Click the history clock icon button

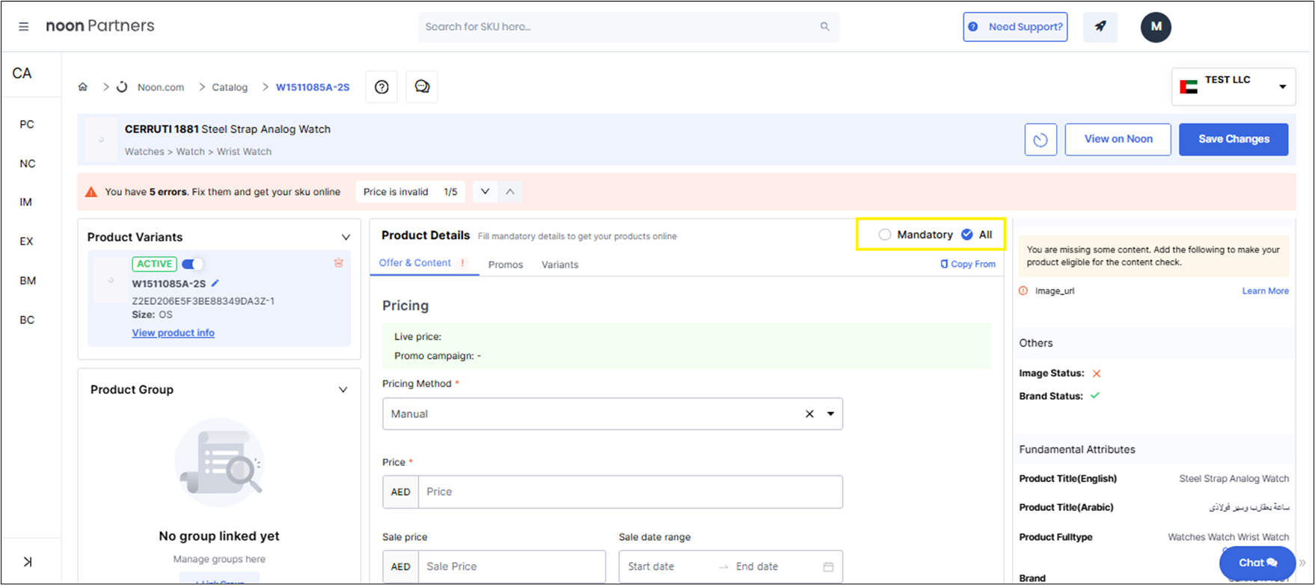pyautogui.click(x=1040, y=140)
